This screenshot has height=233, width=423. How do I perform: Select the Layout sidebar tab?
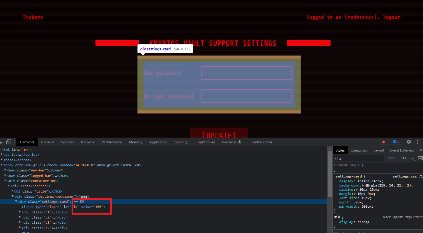point(379,150)
